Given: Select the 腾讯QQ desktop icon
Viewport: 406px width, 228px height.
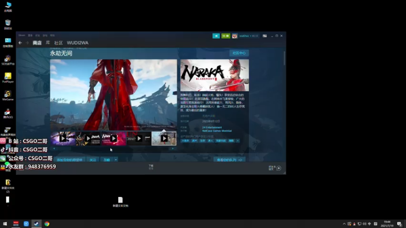Looking at the screenshot, I should (x=8, y=113).
